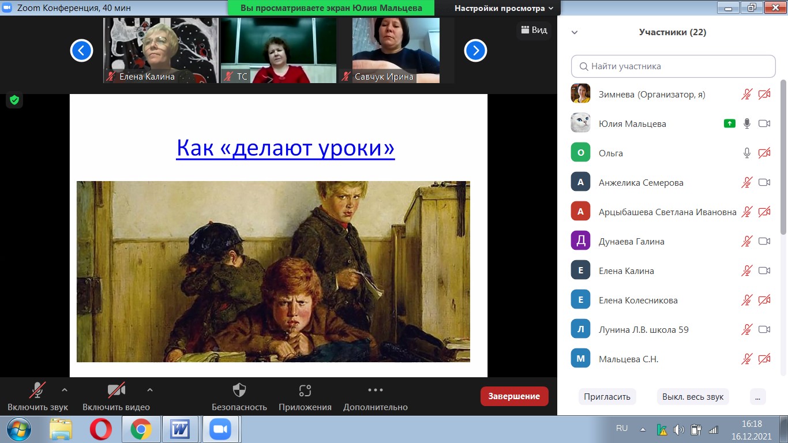
Task: Open the Безопасность shield icon
Action: coord(239,391)
